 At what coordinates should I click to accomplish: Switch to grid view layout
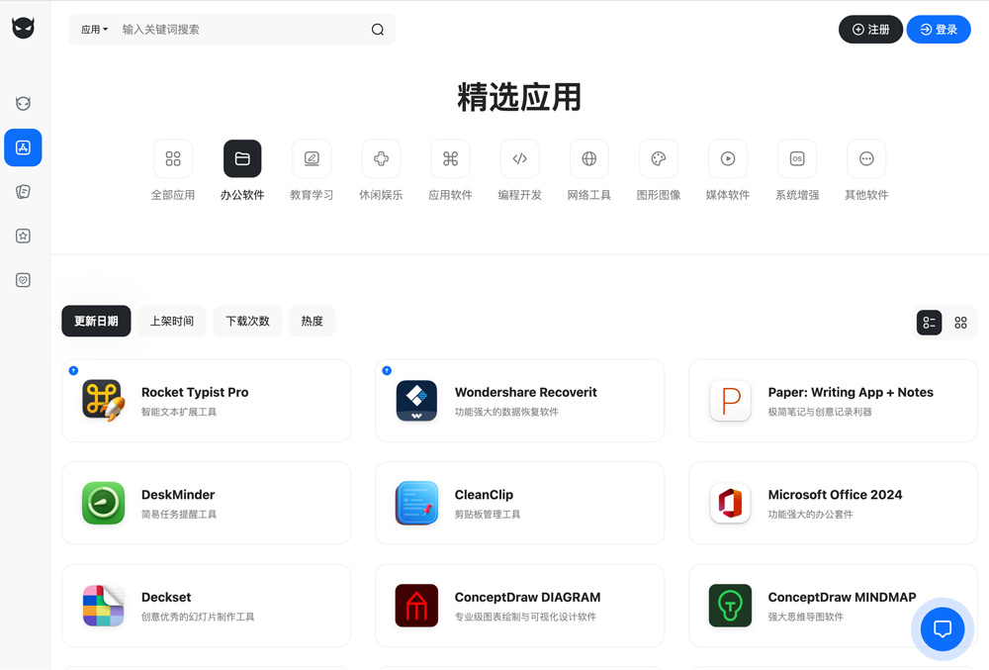[960, 323]
